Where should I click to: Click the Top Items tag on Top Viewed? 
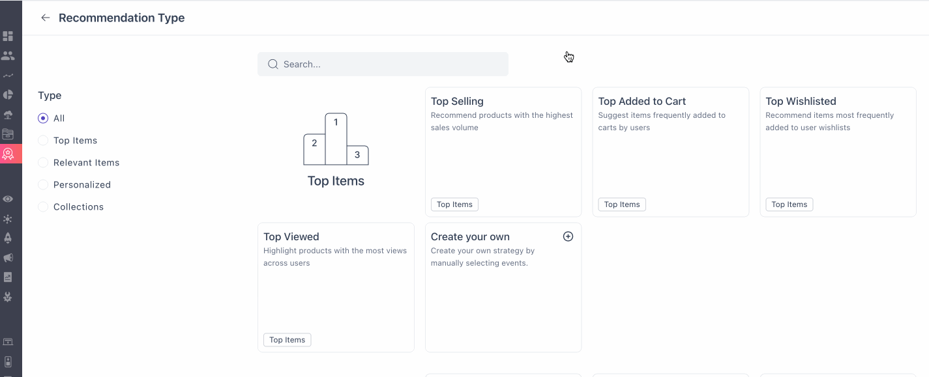[x=287, y=340]
